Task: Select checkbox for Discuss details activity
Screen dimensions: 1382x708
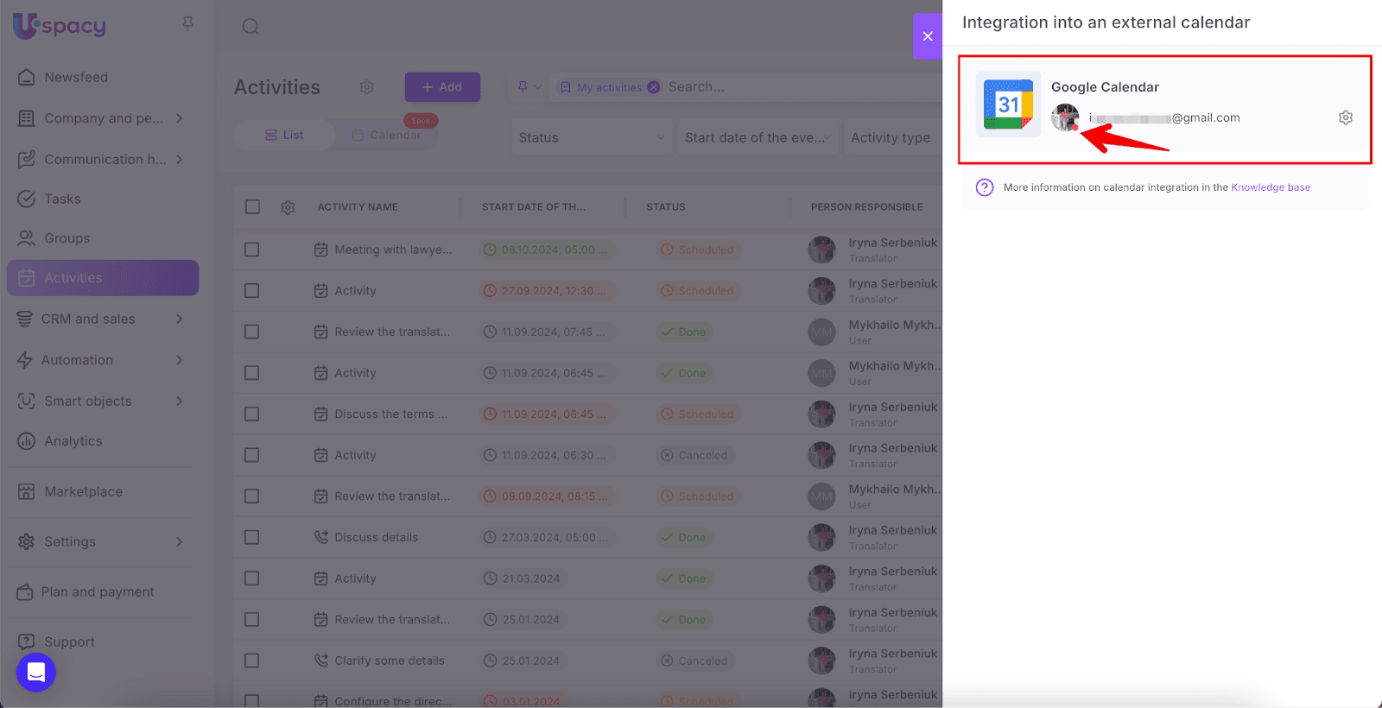Action: pyautogui.click(x=252, y=537)
